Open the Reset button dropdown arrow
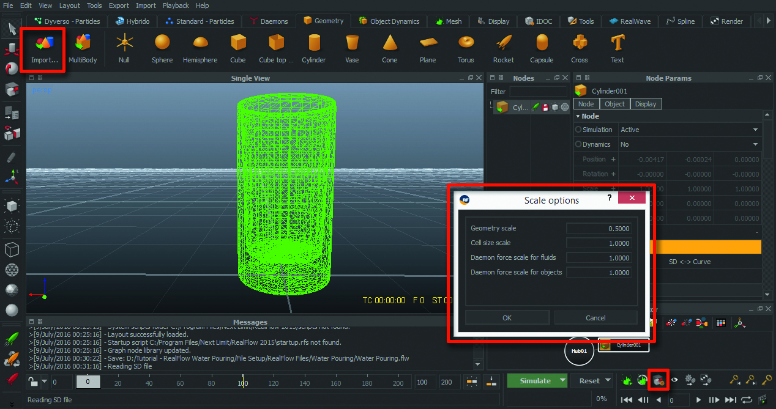The image size is (776, 409). pyautogui.click(x=608, y=380)
